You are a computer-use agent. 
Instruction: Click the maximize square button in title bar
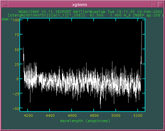coord(160,5)
